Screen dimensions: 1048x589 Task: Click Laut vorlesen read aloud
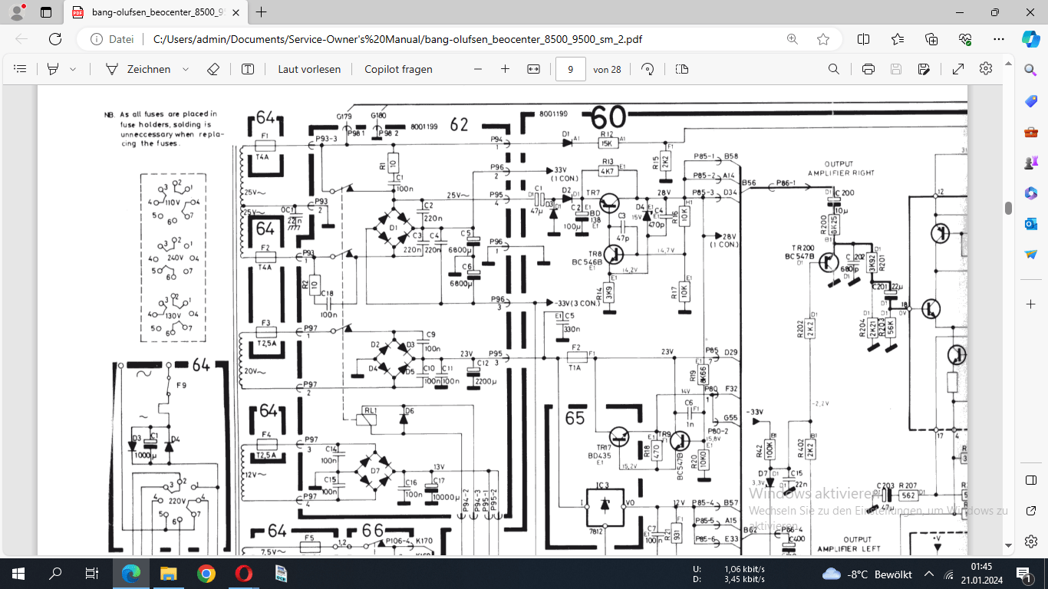309,69
